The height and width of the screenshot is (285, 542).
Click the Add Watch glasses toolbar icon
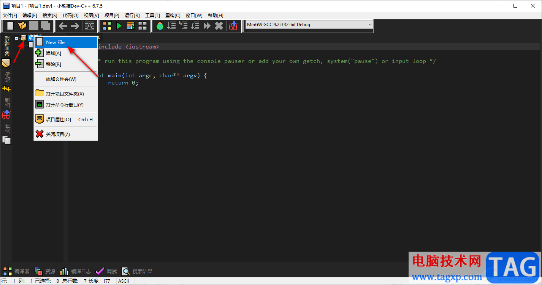point(233,26)
